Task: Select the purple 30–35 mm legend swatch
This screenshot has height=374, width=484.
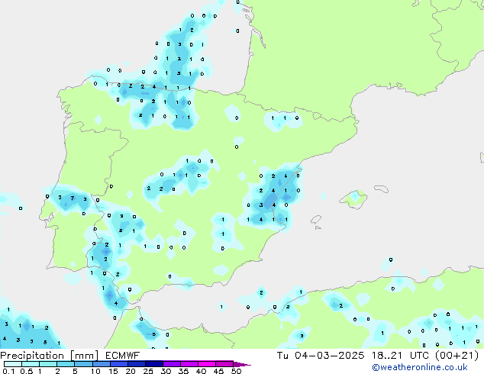Action: tap(172, 364)
